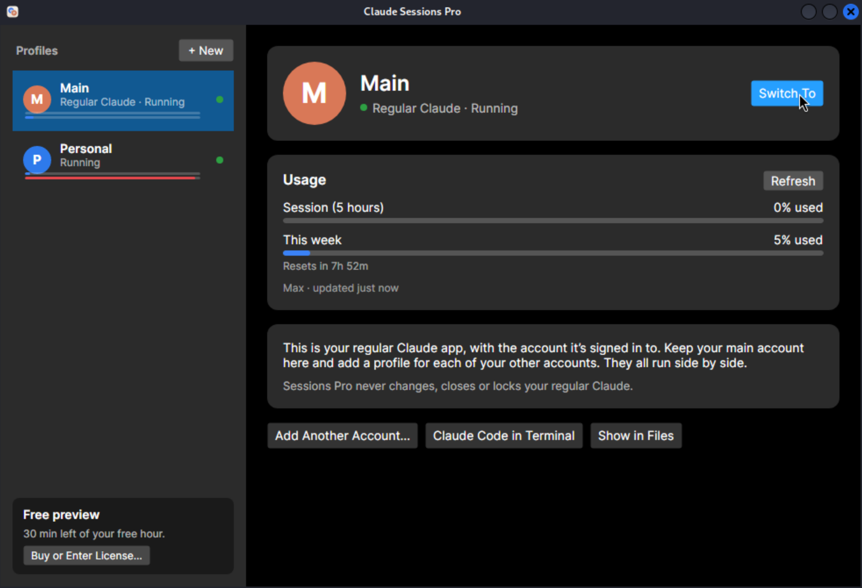The height and width of the screenshot is (588, 862).
Task: Click the "Resets in 7h 52m" text
Action: [x=325, y=266]
